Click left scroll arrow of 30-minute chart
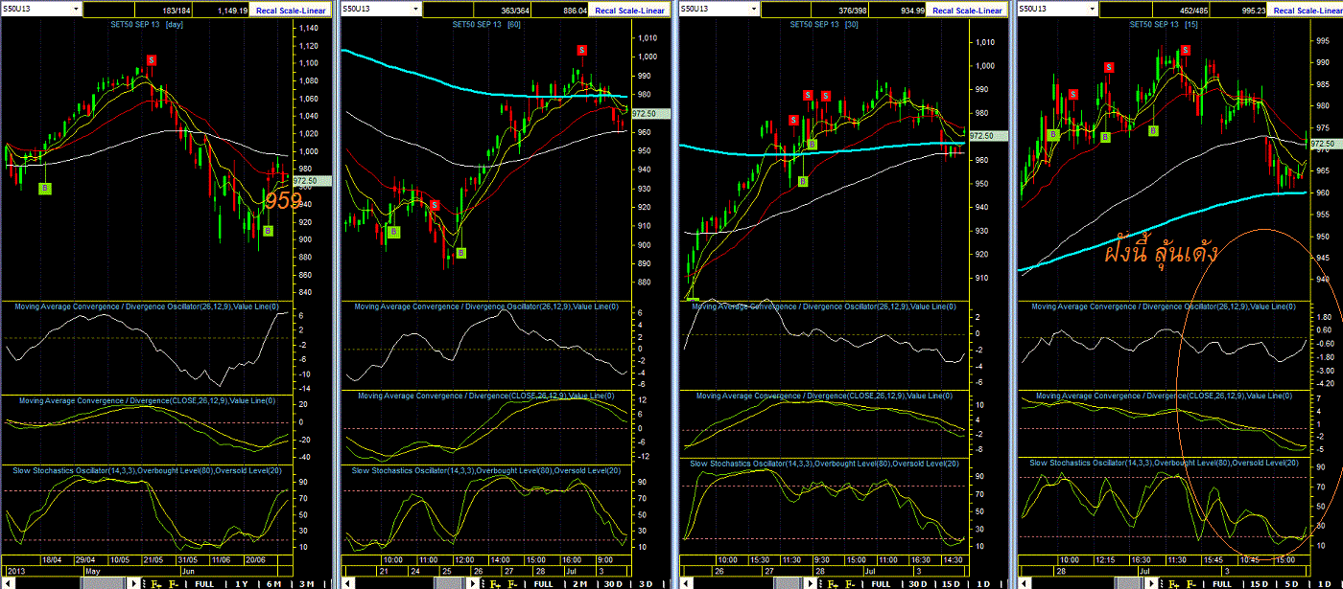1343x589 pixels. click(686, 583)
